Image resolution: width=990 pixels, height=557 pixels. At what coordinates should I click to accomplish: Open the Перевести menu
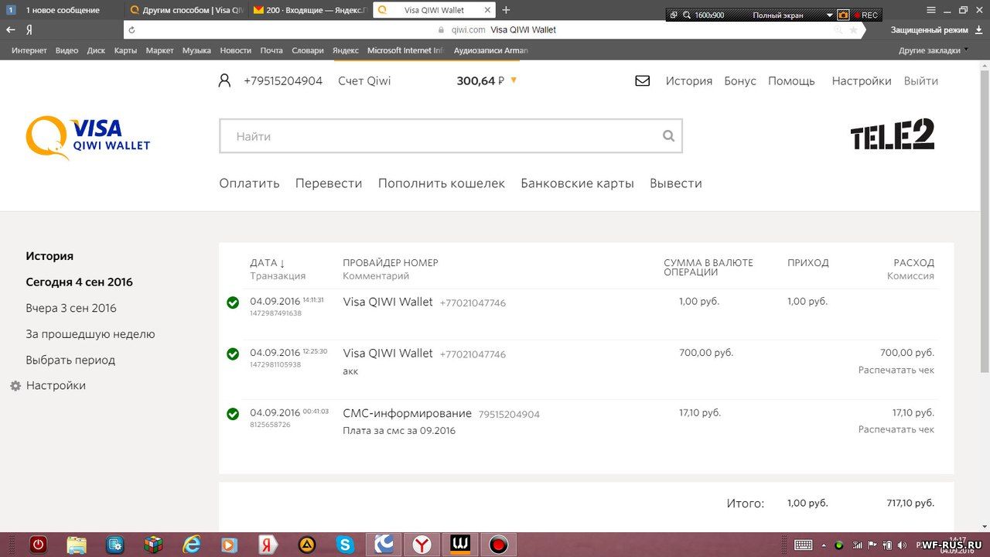pos(329,183)
